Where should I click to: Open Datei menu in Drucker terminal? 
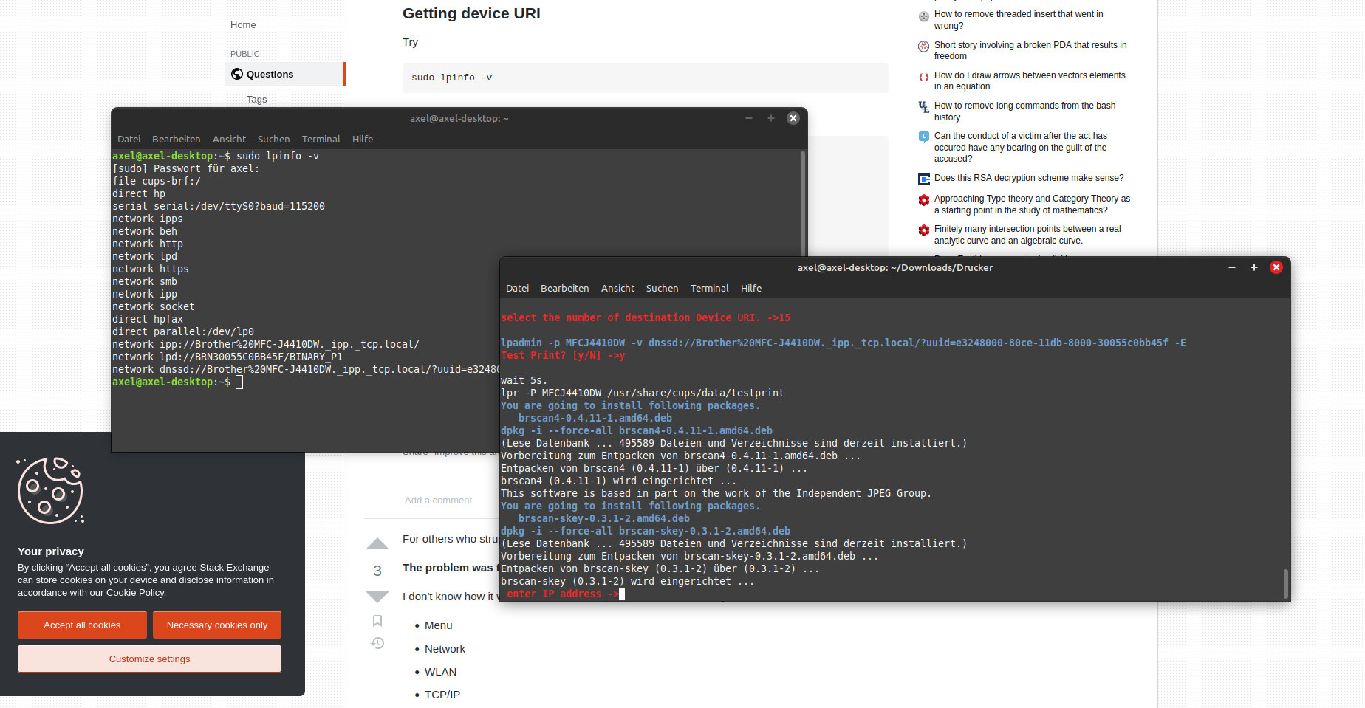[x=517, y=289]
